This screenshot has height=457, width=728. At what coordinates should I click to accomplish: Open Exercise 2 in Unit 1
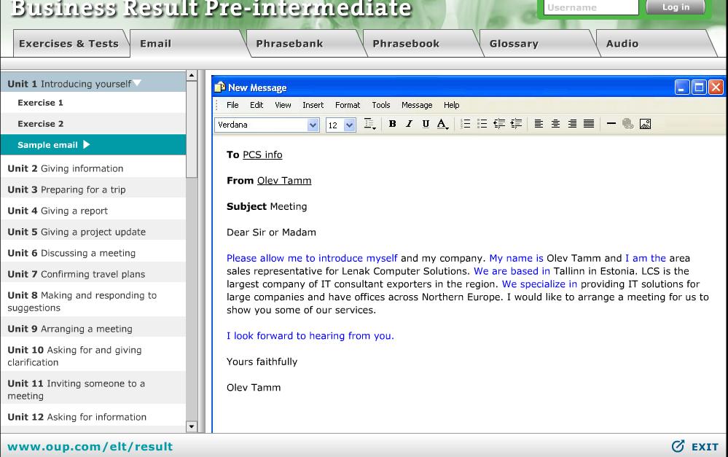click(x=93, y=123)
